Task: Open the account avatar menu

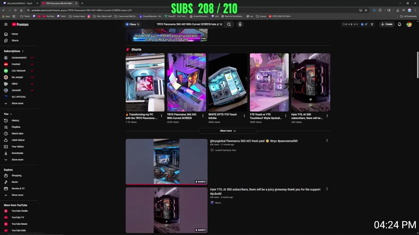Action: tap(409, 24)
